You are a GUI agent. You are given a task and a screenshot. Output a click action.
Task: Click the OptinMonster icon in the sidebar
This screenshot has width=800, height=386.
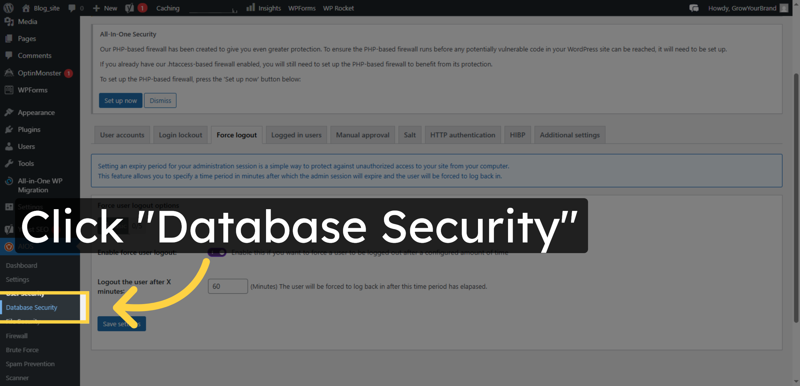click(9, 73)
